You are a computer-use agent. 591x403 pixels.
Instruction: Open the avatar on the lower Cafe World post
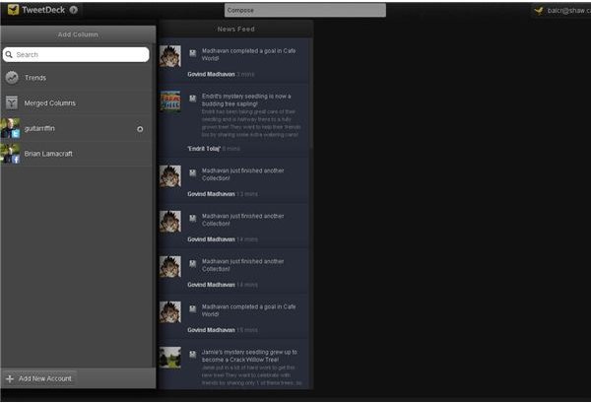(x=170, y=311)
